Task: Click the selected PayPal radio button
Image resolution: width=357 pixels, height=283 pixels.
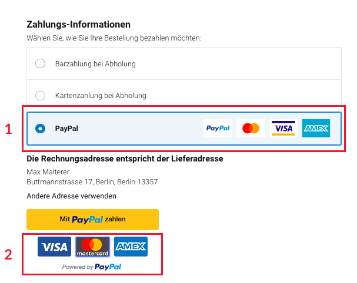Action: (x=41, y=128)
